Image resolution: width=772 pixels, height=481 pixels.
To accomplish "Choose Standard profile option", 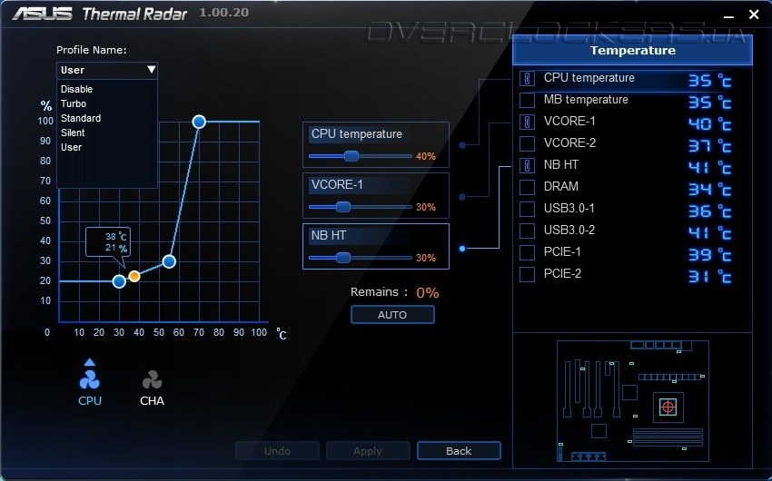I will coord(81,118).
